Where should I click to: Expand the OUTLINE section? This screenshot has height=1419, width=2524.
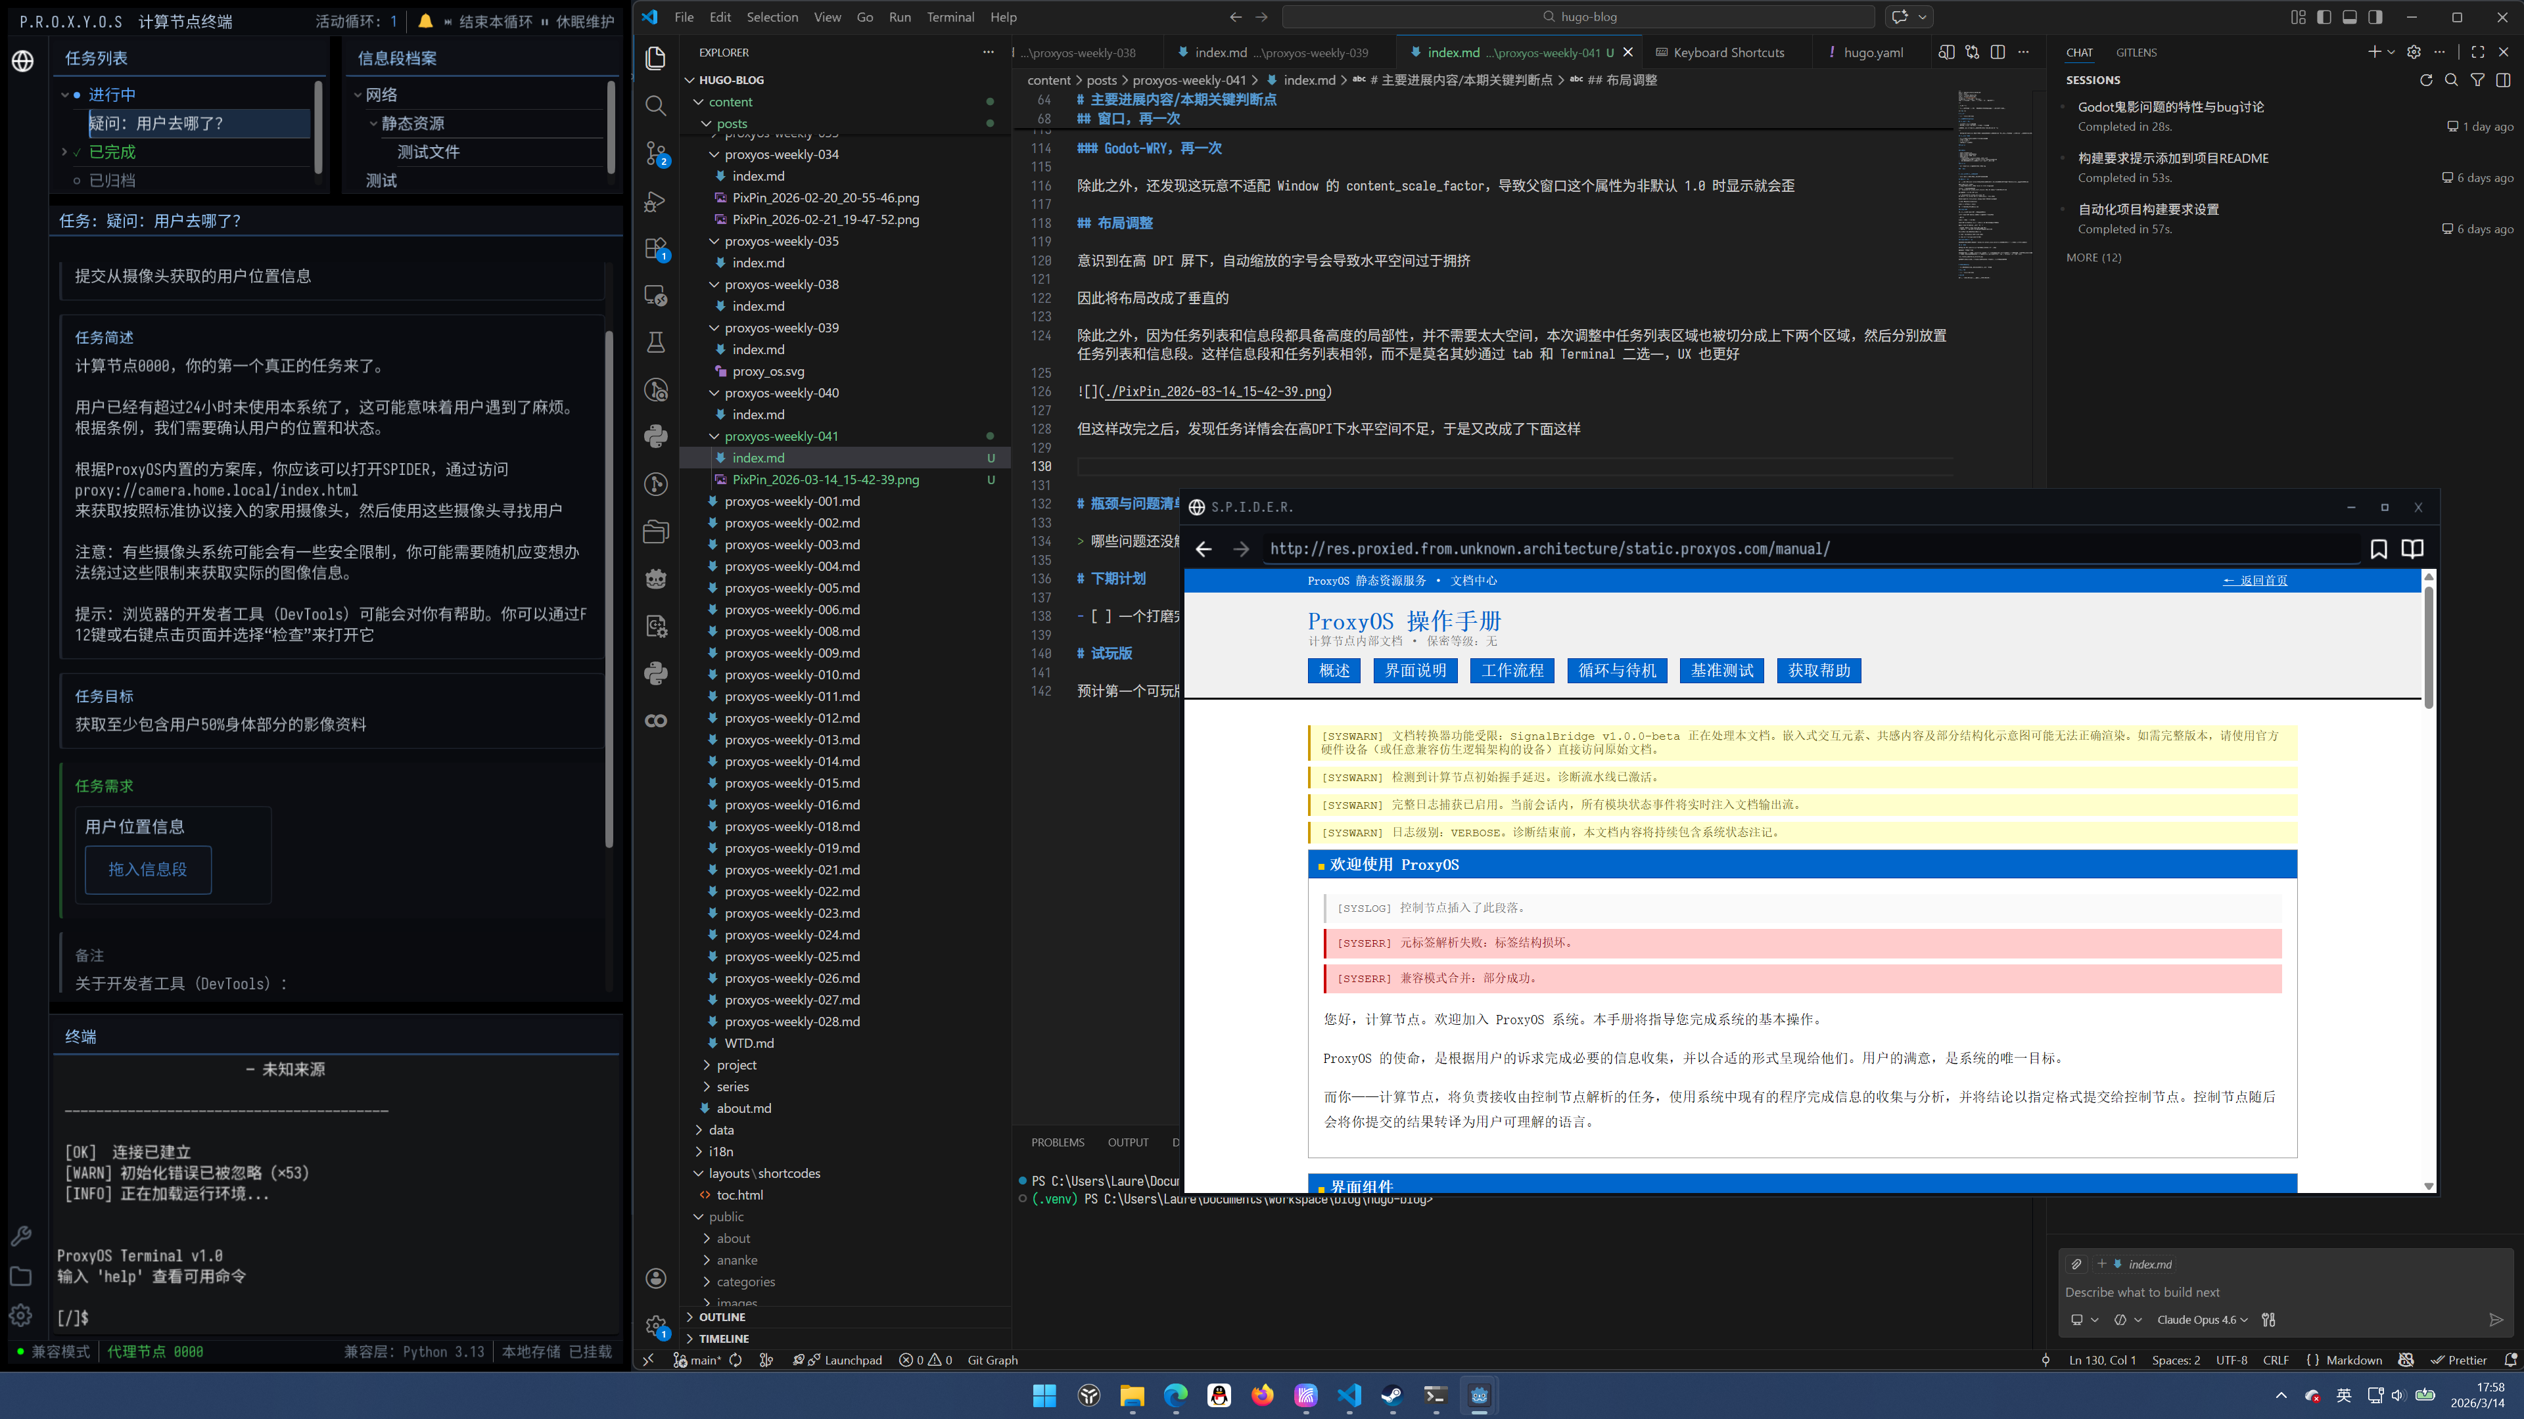click(722, 1317)
